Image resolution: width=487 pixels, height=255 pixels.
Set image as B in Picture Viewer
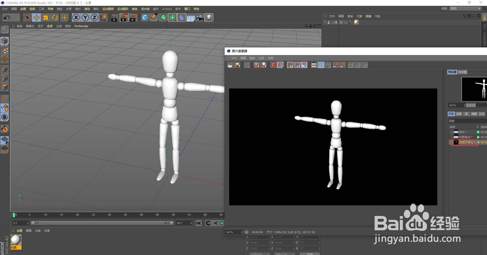point(343,65)
